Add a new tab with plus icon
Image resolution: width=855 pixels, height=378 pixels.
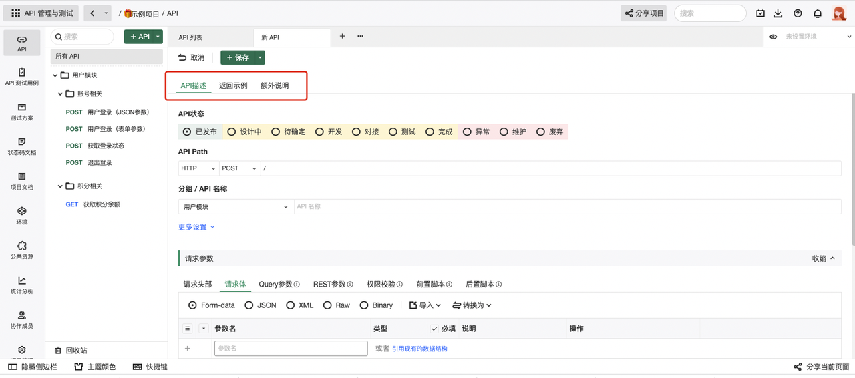click(x=342, y=37)
